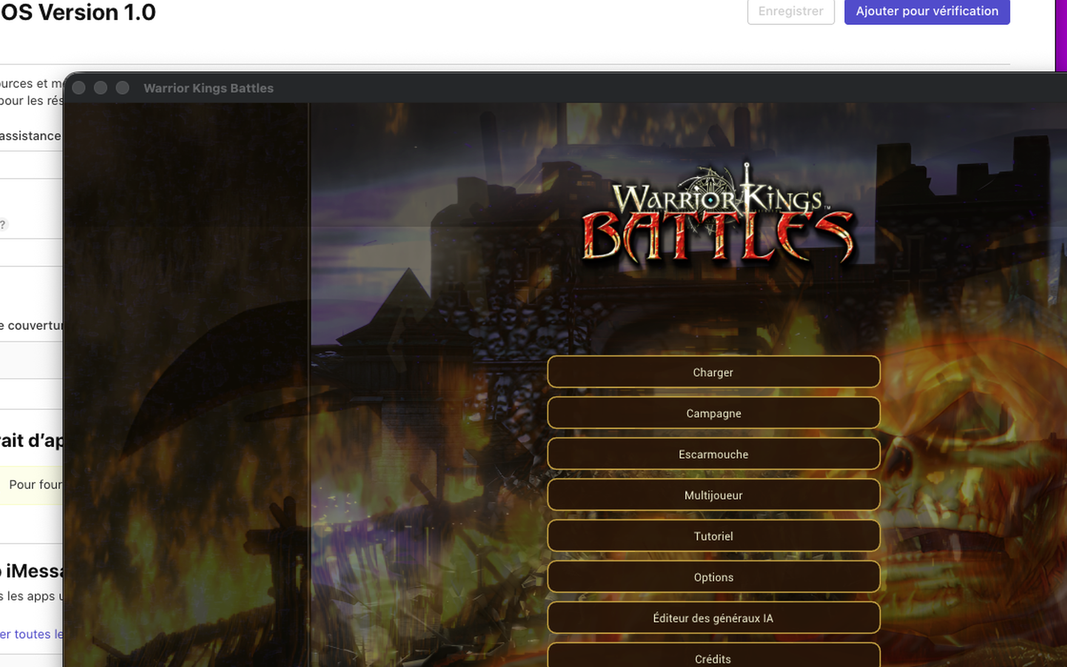This screenshot has width=1067, height=667.
Task: Select Escarmouche from the game menu
Action: [x=714, y=454]
